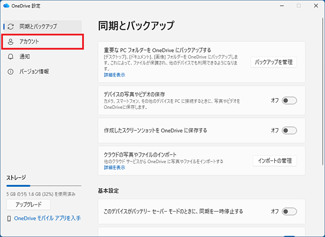Screen dimensions: 325x237
Task: Open 詳細を表示 link under PC folder backup
Action: [x=115, y=75]
